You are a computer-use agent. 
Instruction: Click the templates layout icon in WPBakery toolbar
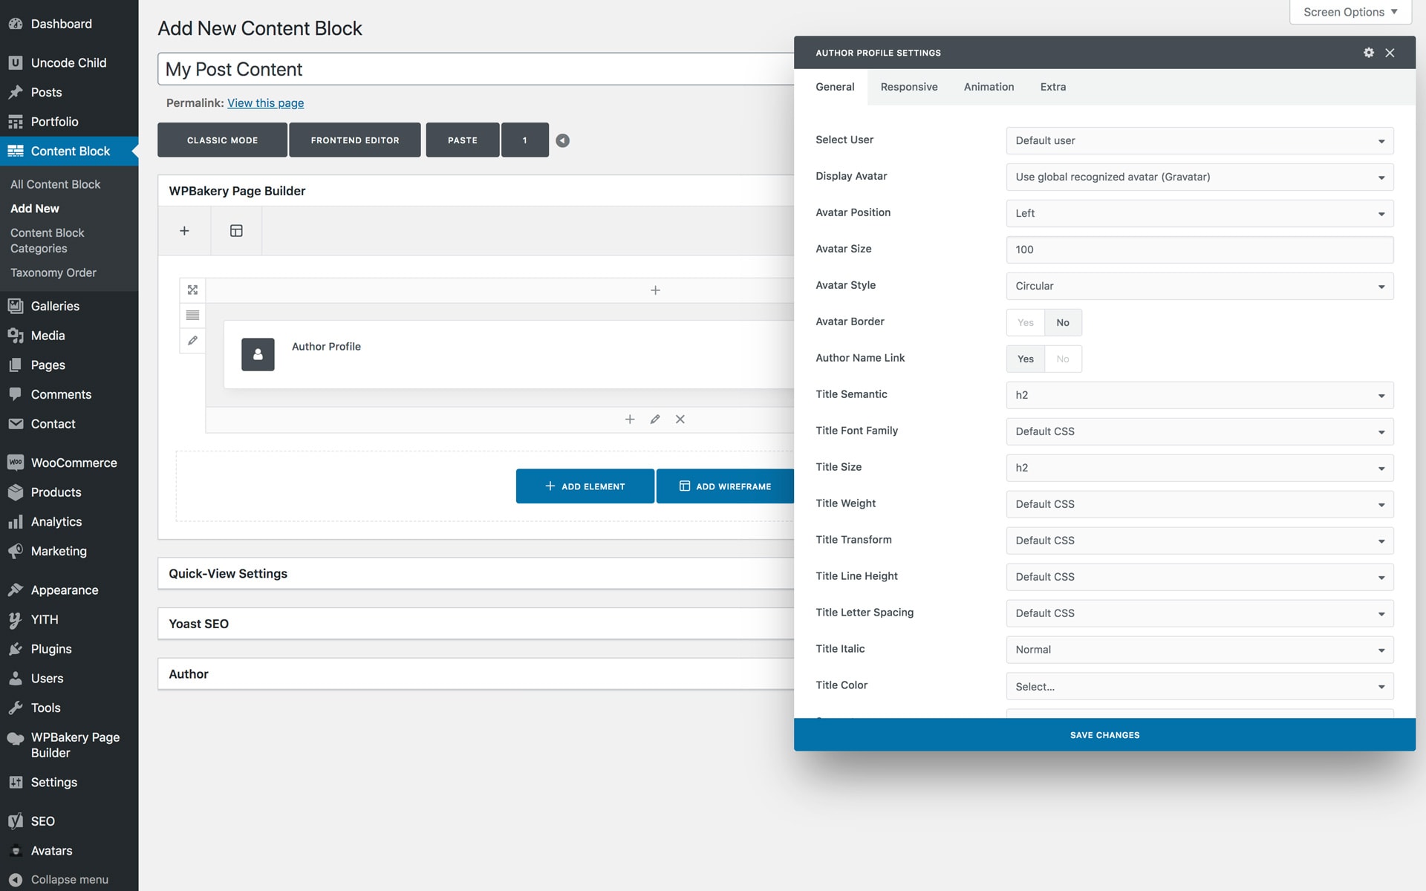click(x=236, y=231)
